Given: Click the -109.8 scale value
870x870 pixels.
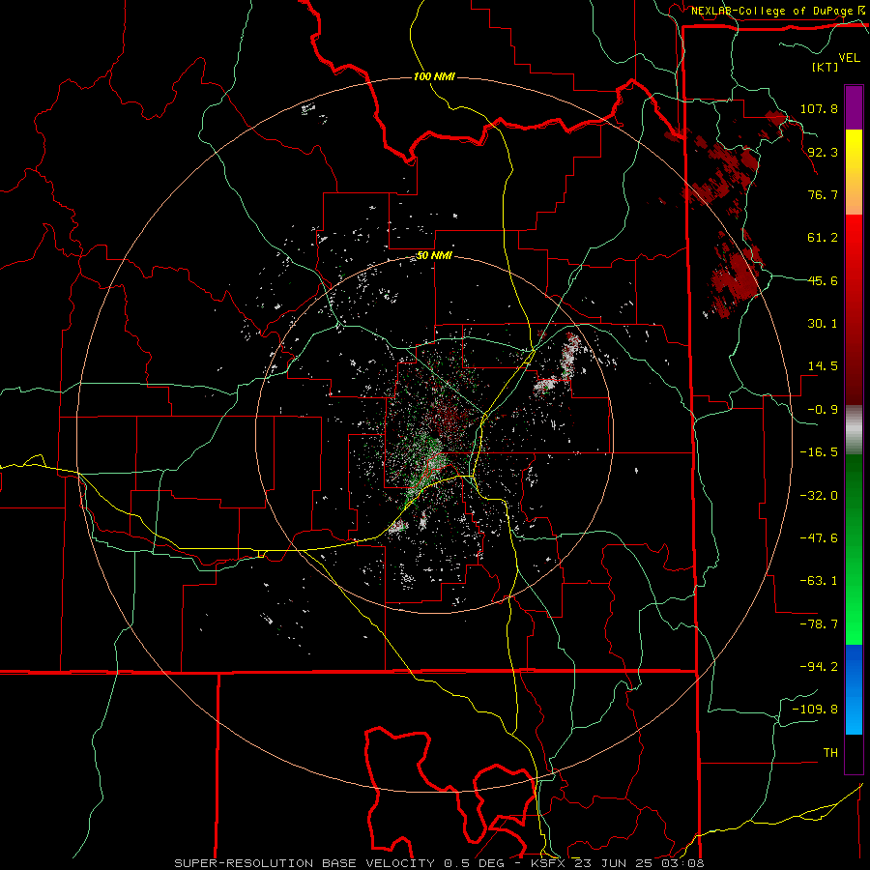Looking at the screenshot, I should point(815,710).
